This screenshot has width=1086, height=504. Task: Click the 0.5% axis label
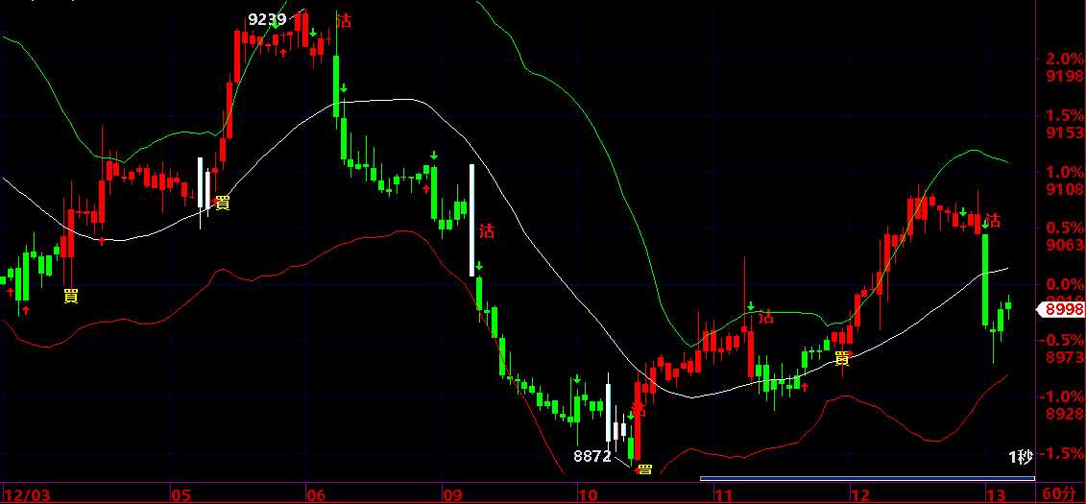tap(1065, 228)
